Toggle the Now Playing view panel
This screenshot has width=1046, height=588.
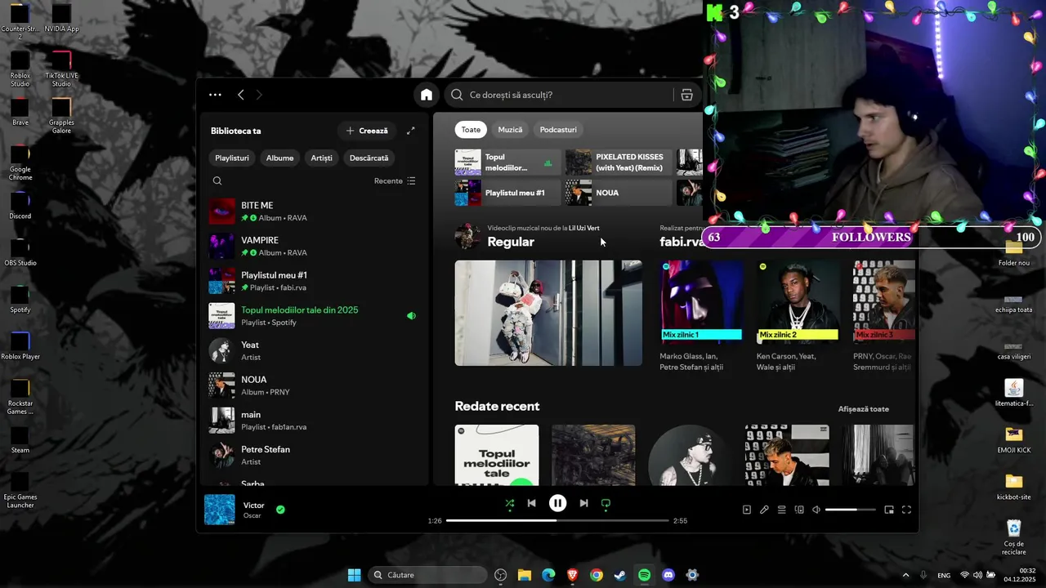[746, 510]
